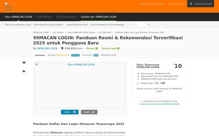
Task: Click the main page title '99MACAN LOGIN: Panduan Resmi'
Action: click(x=108, y=40)
